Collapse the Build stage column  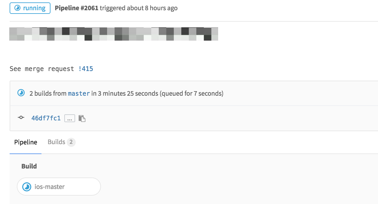[29, 166]
